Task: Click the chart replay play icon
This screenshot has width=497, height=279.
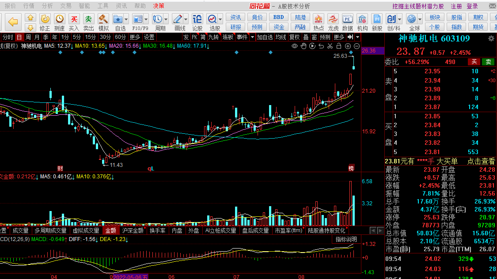Action: 312,46
